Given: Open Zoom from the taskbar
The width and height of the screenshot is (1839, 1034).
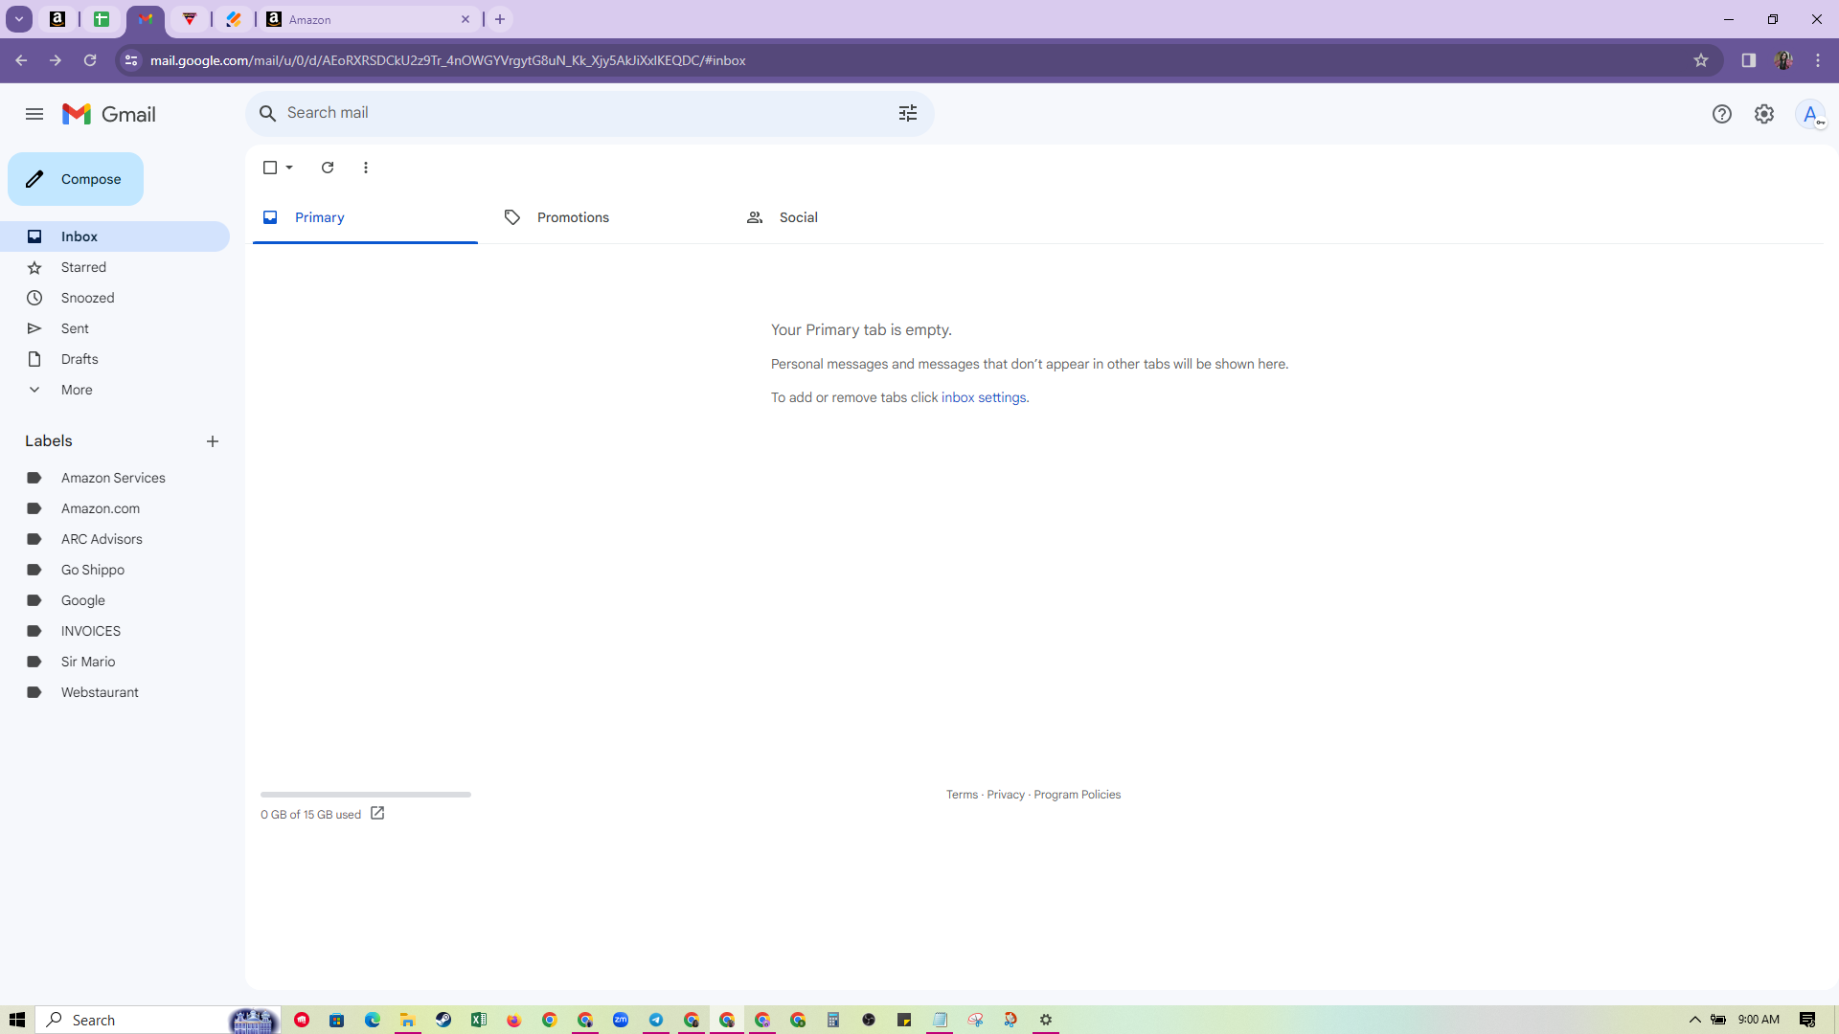Looking at the screenshot, I should (x=621, y=1020).
